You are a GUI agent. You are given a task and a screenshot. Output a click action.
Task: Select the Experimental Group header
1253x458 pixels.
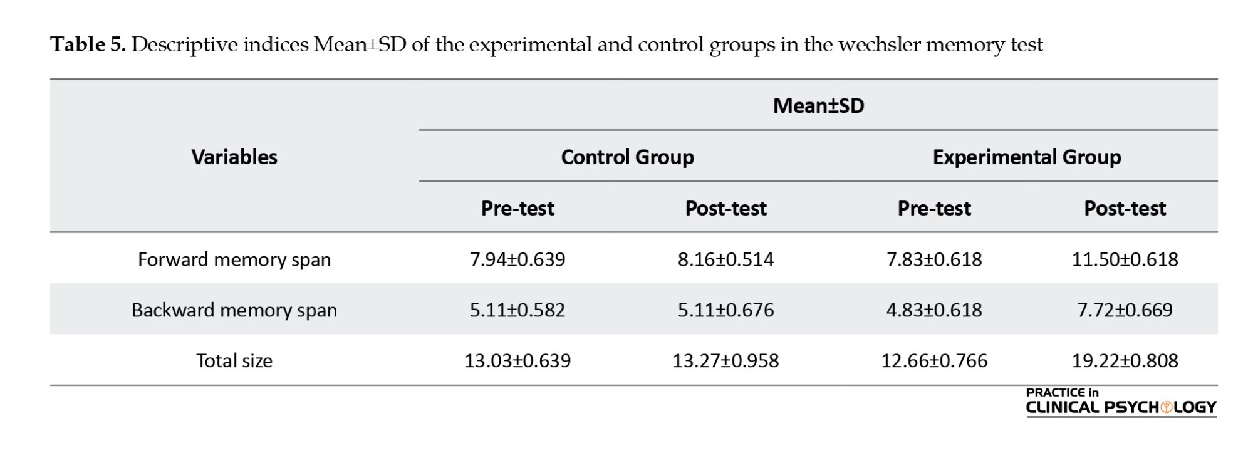point(1026,157)
